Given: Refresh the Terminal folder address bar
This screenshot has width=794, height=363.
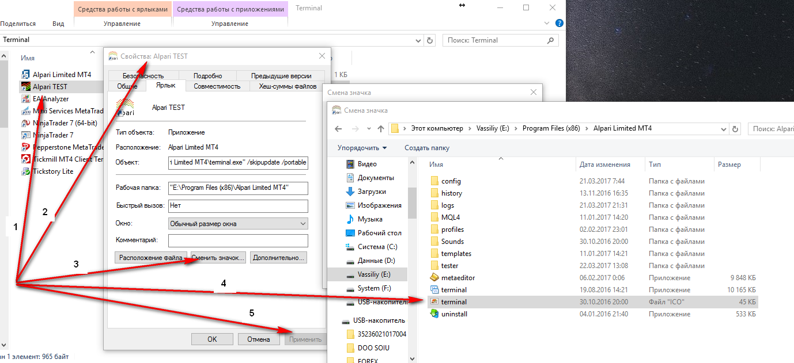Looking at the screenshot, I should (429, 40).
